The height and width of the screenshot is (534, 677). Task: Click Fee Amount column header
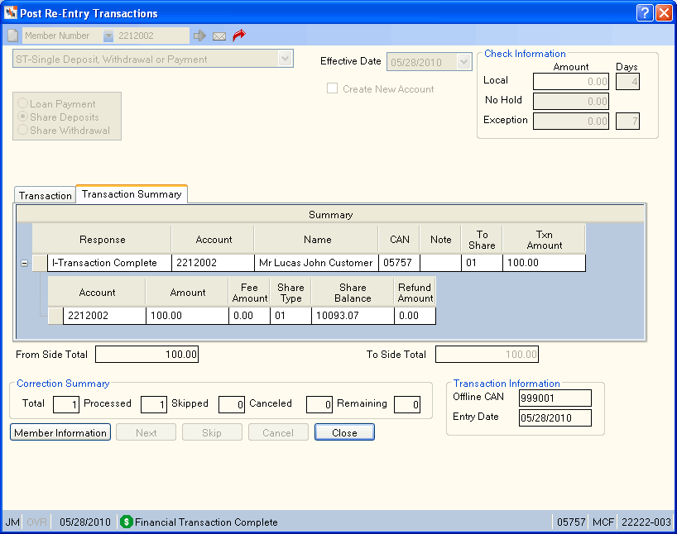click(x=249, y=293)
